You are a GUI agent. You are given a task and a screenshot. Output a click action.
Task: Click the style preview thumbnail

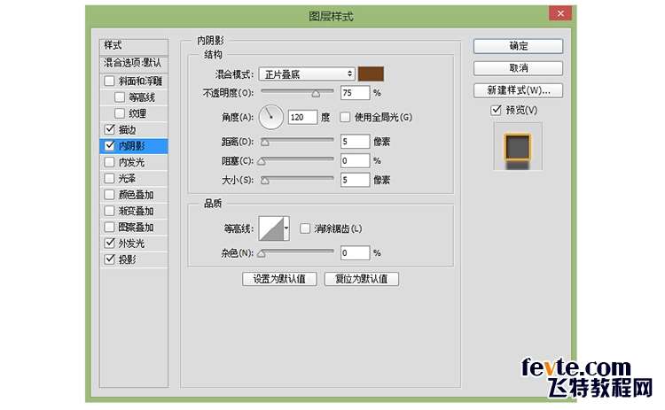tap(518, 146)
